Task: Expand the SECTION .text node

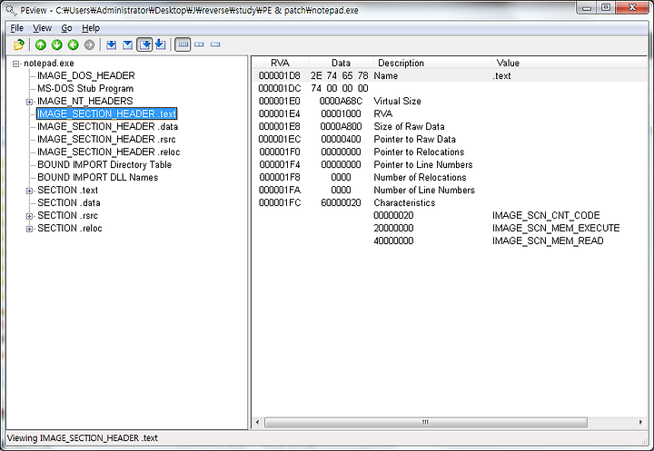Action: point(29,191)
